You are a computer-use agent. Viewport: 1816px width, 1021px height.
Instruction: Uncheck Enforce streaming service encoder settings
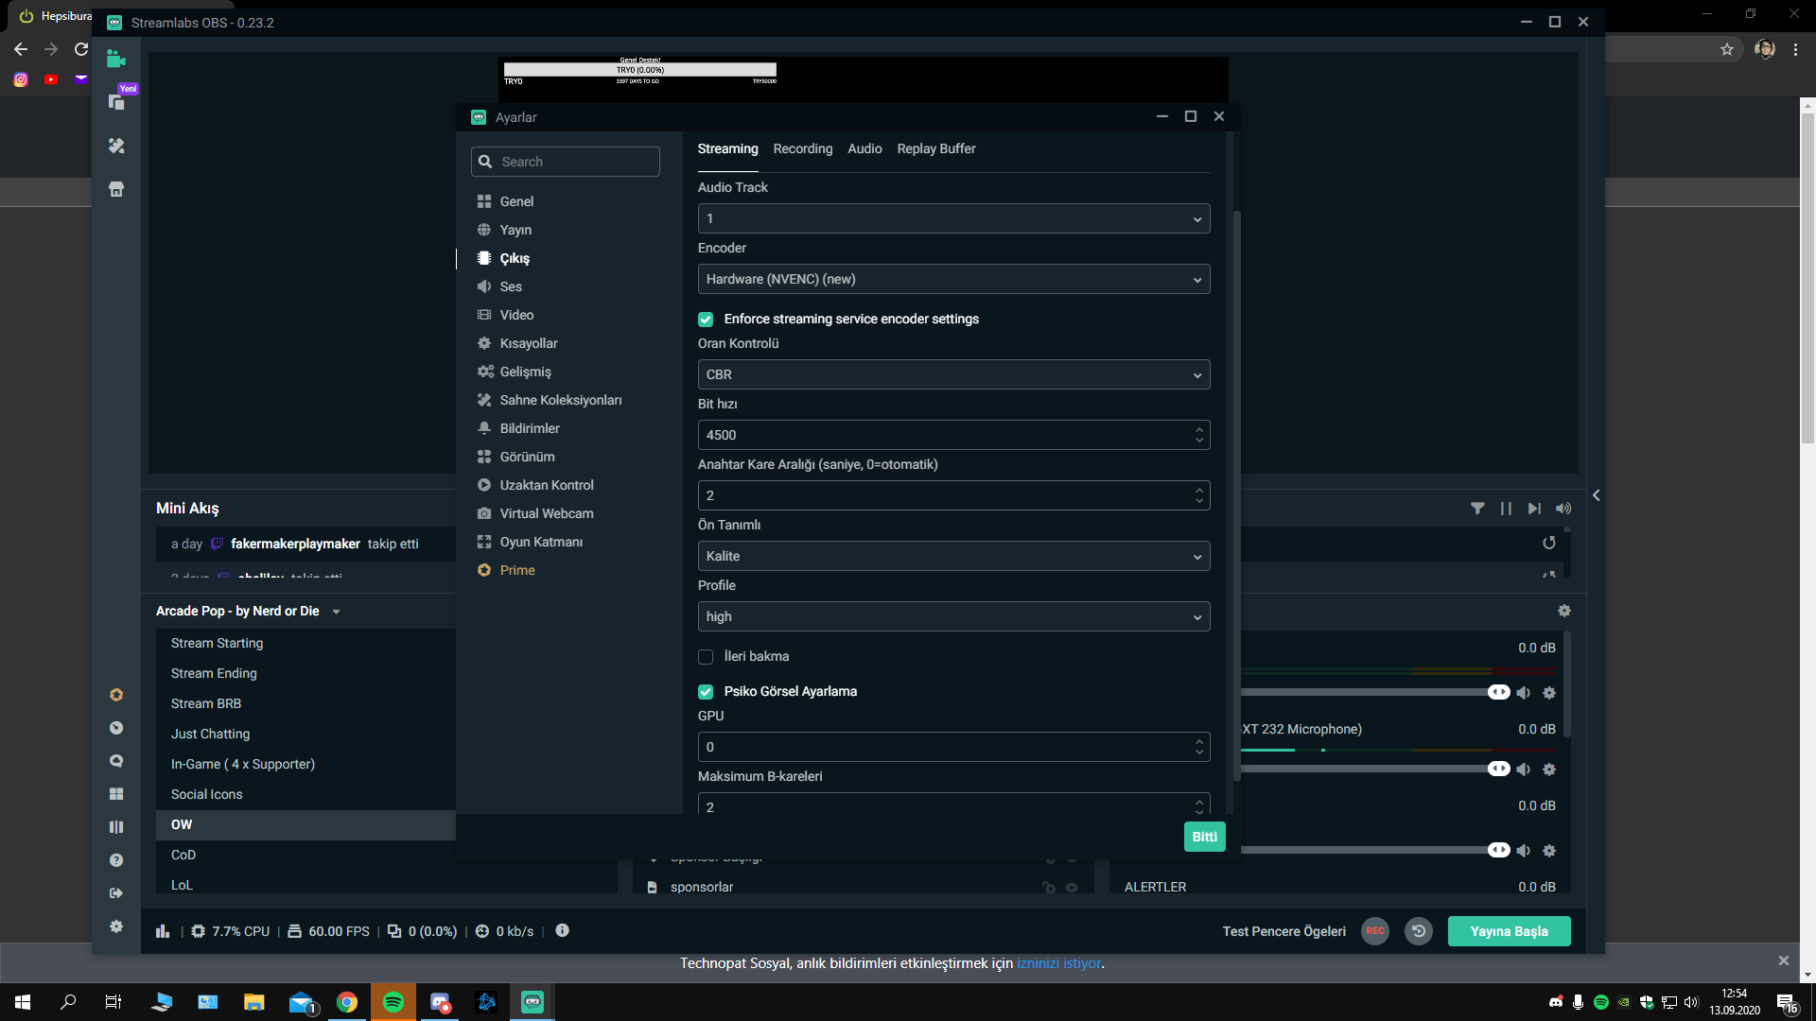pyautogui.click(x=706, y=320)
